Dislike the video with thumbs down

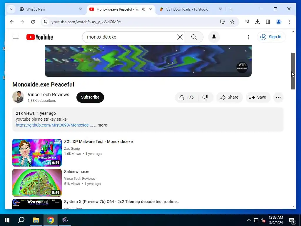(x=205, y=97)
